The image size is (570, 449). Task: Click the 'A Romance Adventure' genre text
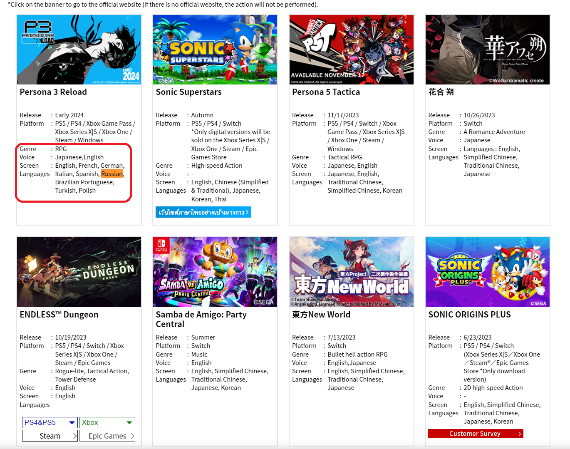(494, 132)
